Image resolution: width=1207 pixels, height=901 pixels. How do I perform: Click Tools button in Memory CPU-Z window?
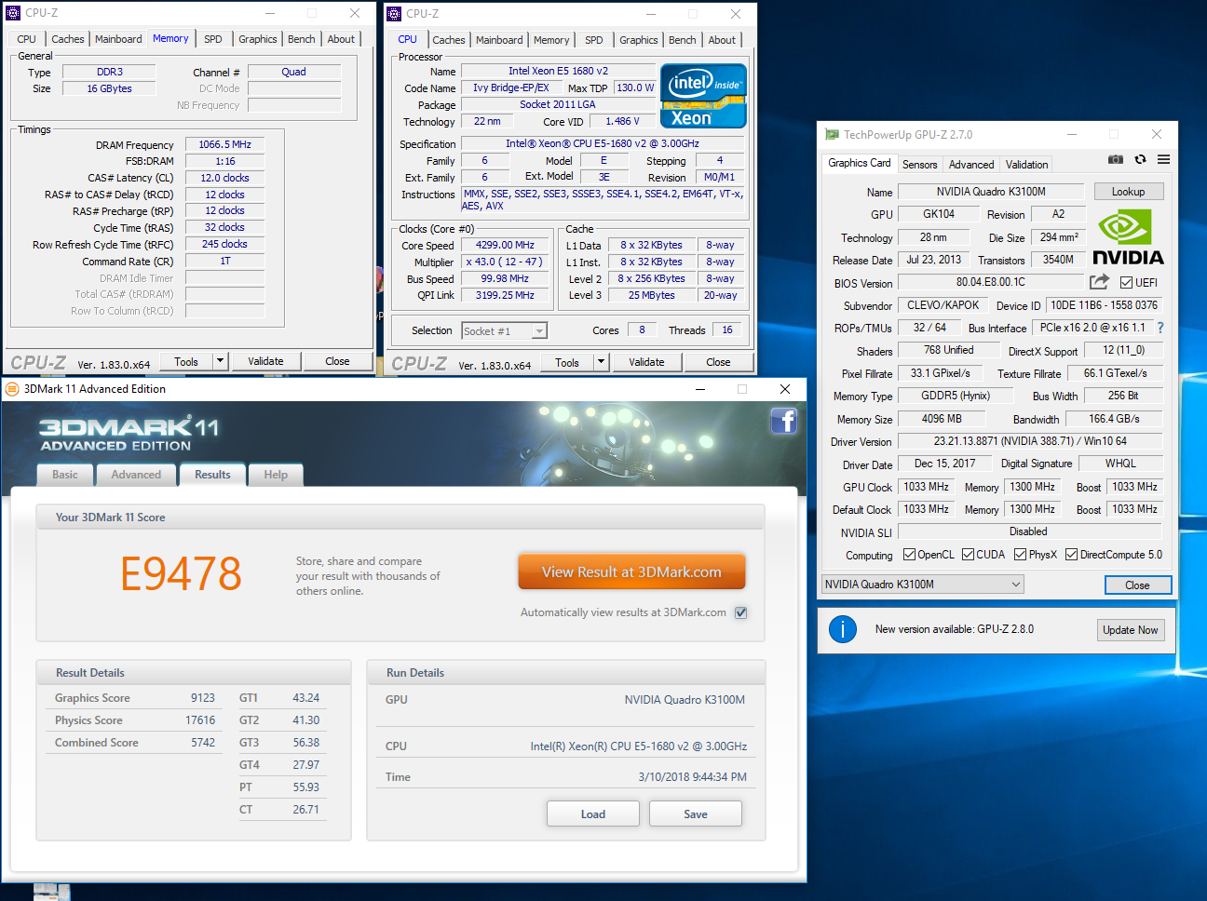(x=186, y=361)
